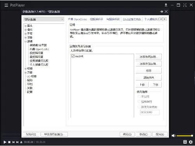This screenshot has width=195, height=146.
Task: Select the 配置 tree item
Action: click(x=30, y=92)
